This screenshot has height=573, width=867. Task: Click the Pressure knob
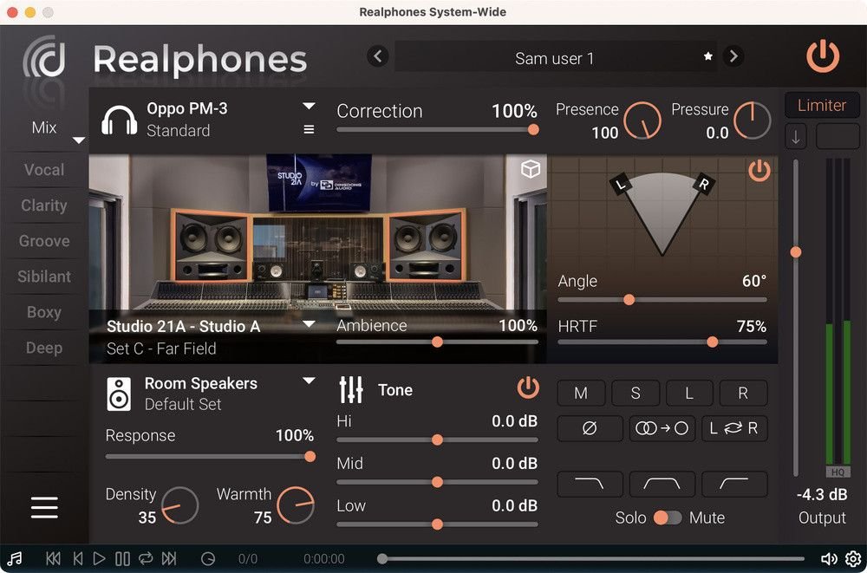752,120
